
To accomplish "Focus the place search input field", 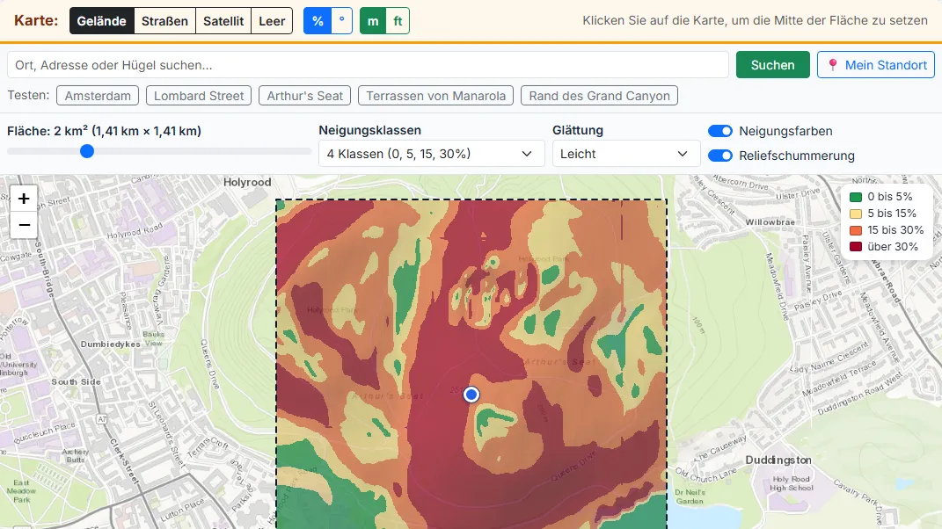I will point(368,65).
